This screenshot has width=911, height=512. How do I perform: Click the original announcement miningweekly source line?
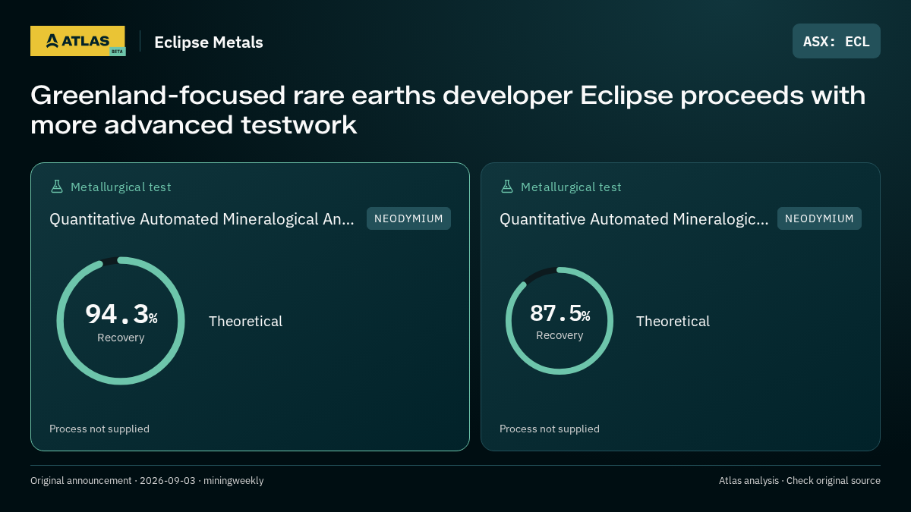(x=147, y=481)
